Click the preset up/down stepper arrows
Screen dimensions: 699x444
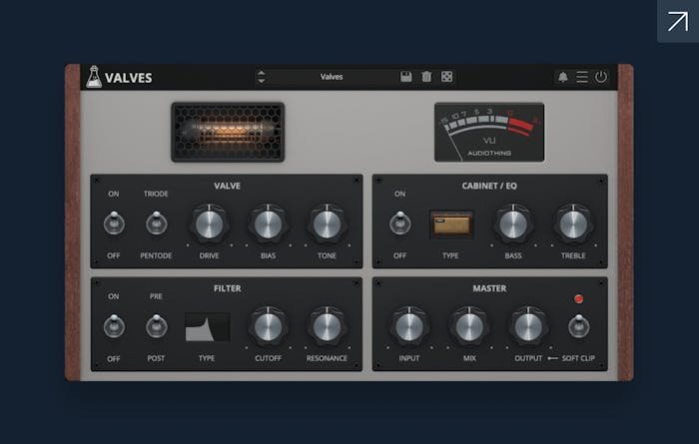262,77
